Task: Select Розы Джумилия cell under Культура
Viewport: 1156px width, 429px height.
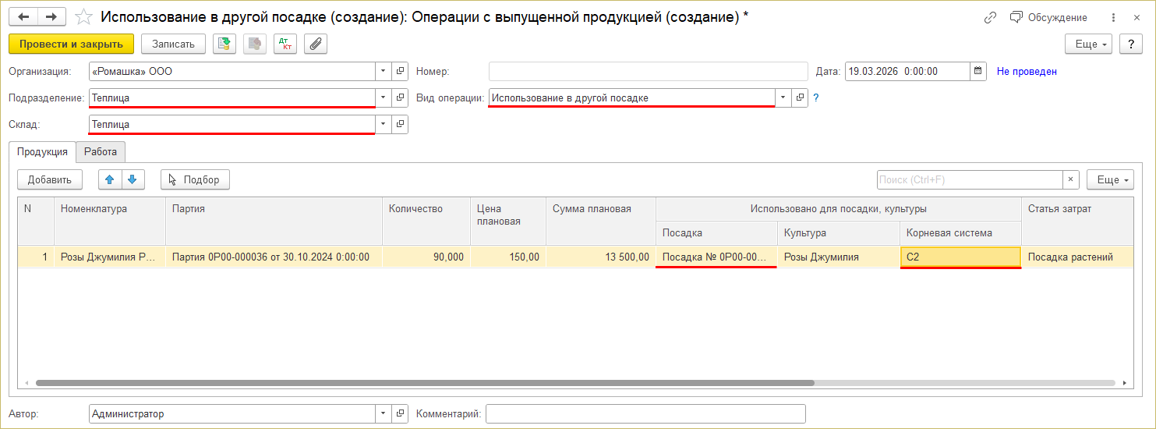Action: point(839,257)
